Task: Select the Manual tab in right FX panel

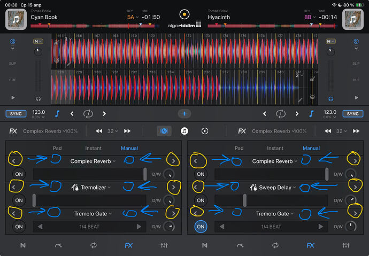Action: coord(311,148)
